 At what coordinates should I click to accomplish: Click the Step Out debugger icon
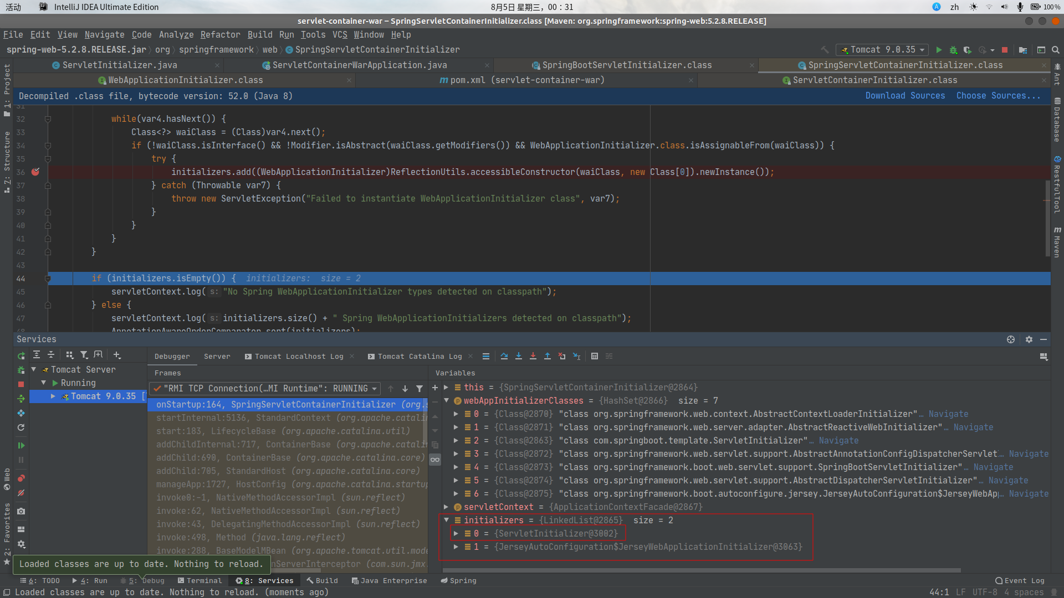548,356
